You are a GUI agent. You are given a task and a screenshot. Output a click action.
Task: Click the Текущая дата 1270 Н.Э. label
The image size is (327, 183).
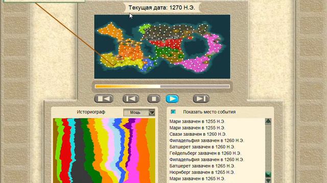[162, 8]
